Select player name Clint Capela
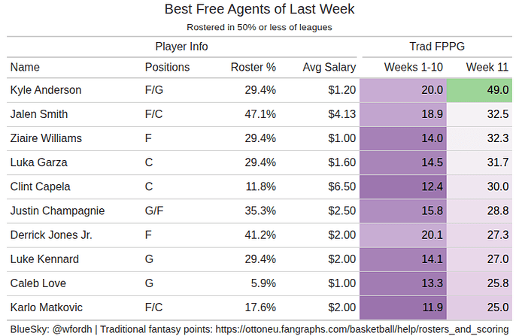Image resolution: width=519 pixels, height=336 pixels. click(41, 186)
